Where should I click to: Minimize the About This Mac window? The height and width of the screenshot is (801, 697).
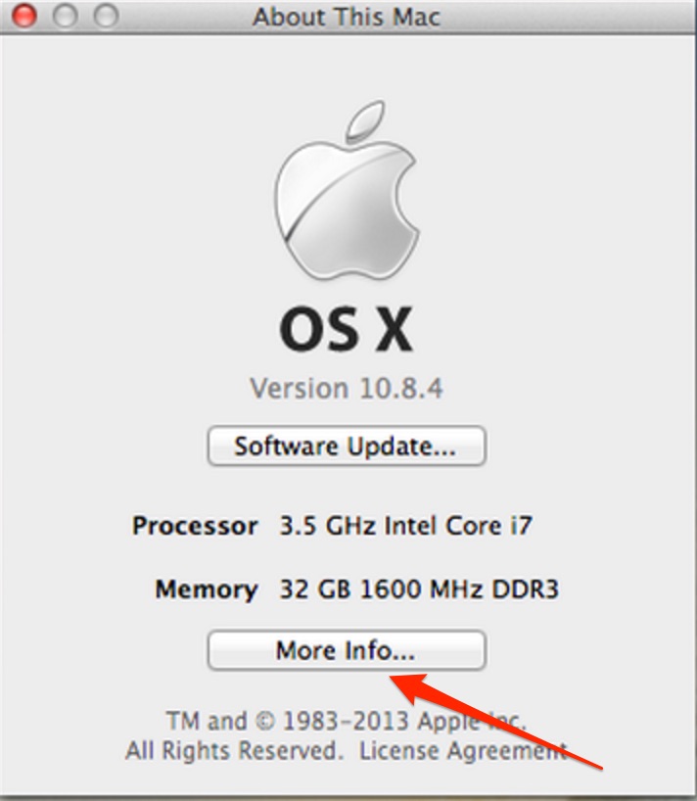coord(65,16)
